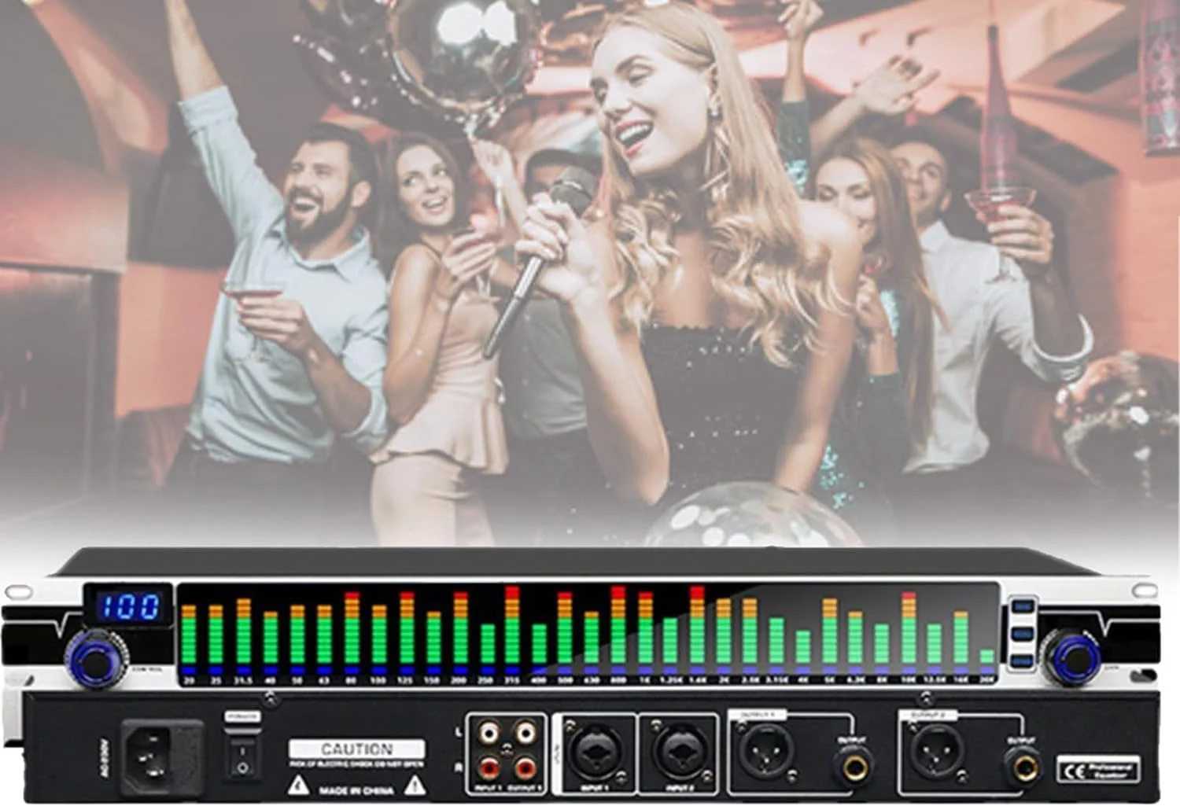Viewport: 1180px width, 806px height.
Task: Click the blue 100 digital readout
Action: click(x=128, y=606)
